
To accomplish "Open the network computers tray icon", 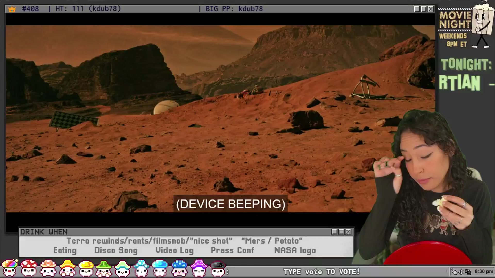I will click(468, 272).
